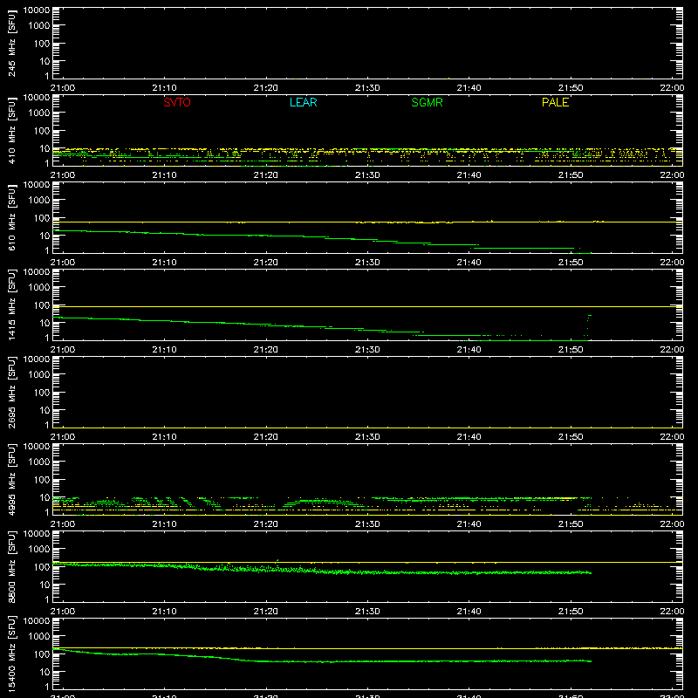
Task: Click the yellow PALE line in 1415 MHz panel
Action: click(x=367, y=307)
